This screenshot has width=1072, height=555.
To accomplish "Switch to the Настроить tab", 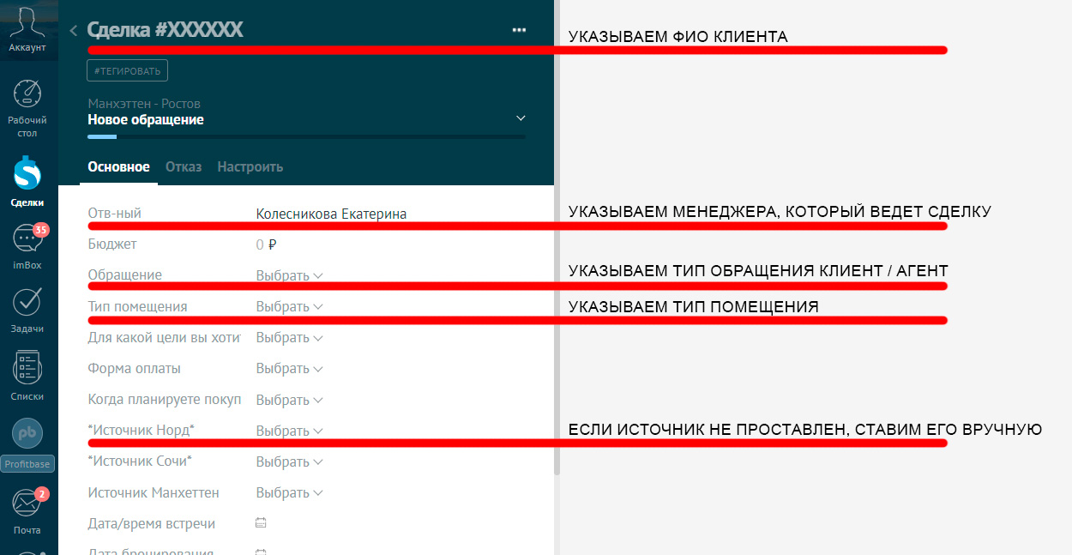I will pos(250,167).
